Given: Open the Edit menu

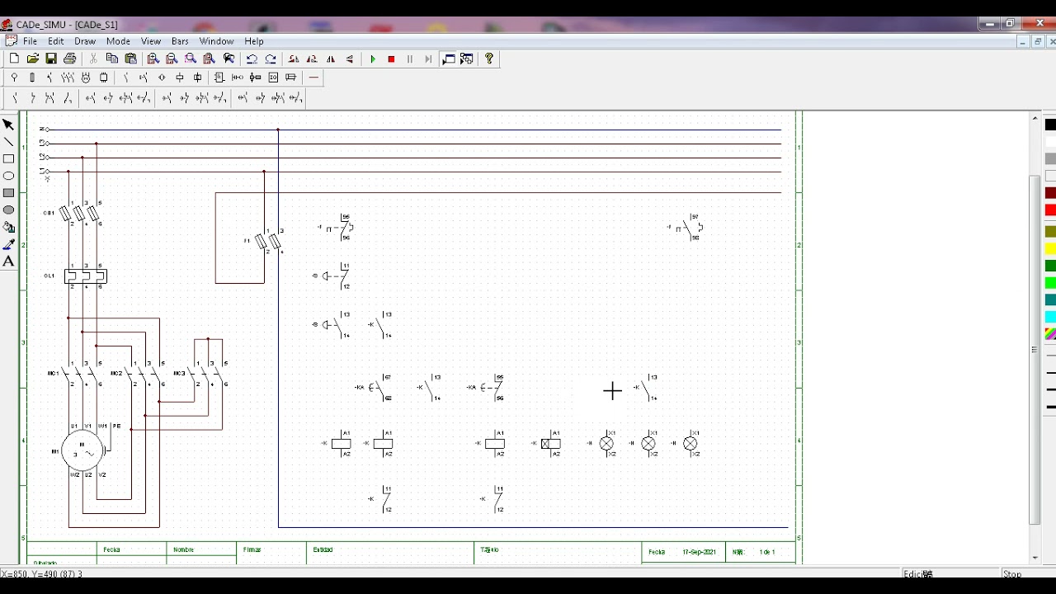Looking at the screenshot, I should pos(56,41).
